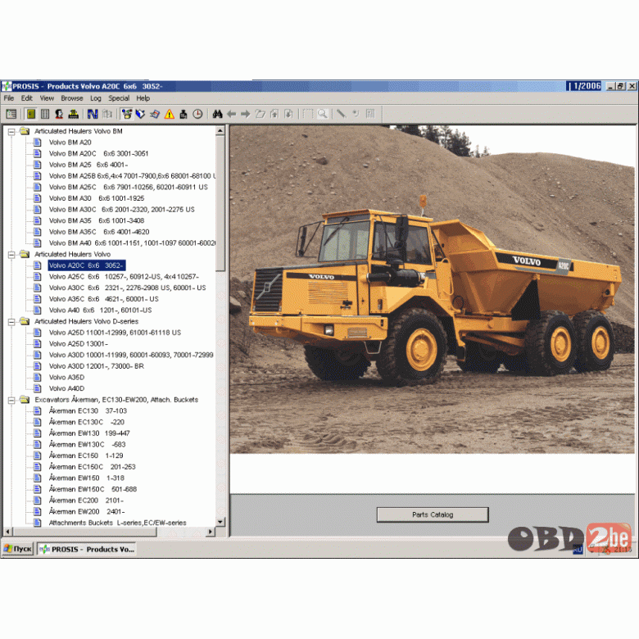This screenshot has height=639, width=639.
Task: Click the tilted colorful notebook toolbar icon
Action: [155, 114]
